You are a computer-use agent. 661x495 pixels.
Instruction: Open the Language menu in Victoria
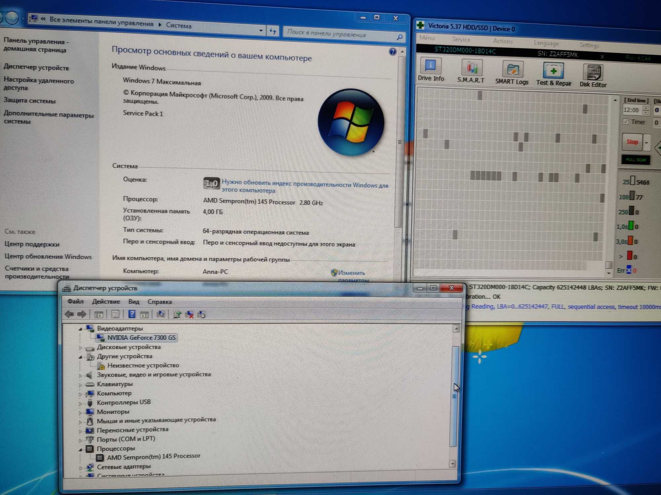click(546, 43)
